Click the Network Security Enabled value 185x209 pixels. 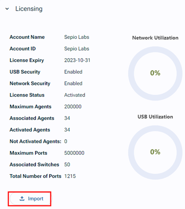click(x=73, y=83)
